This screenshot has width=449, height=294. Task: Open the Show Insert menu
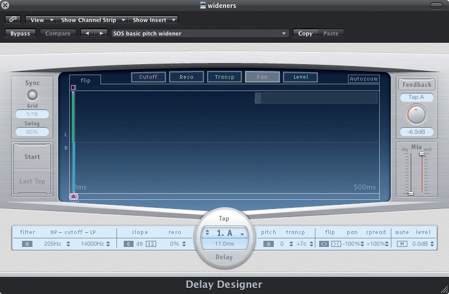pos(153,20)
